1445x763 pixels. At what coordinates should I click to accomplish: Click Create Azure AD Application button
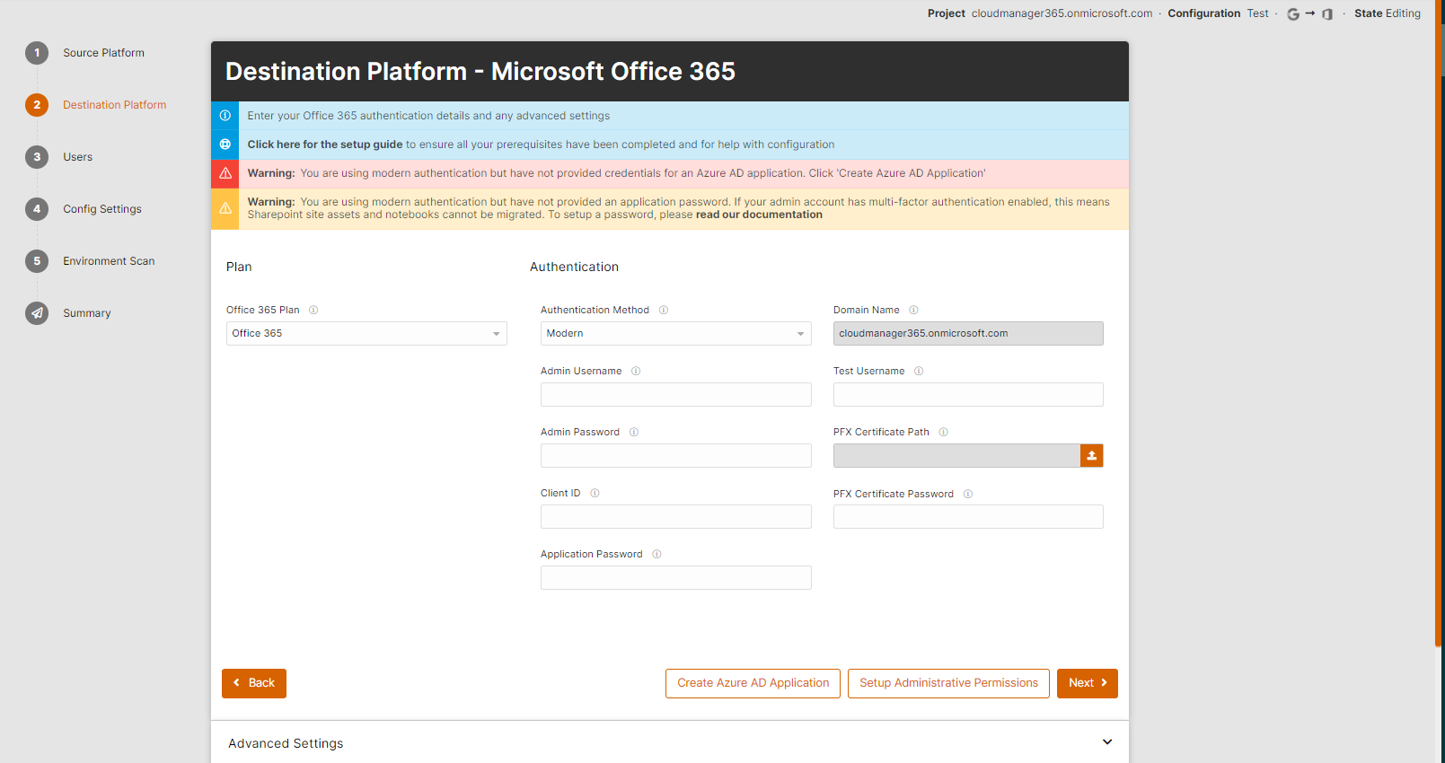(x=753, y=683)
